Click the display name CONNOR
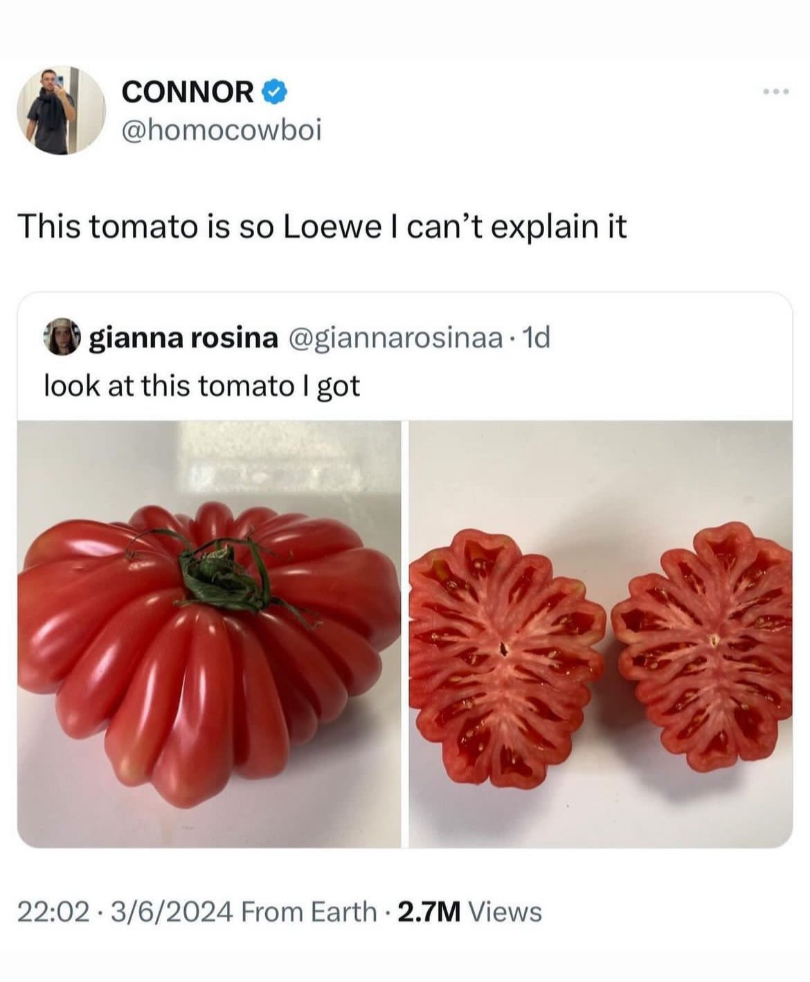Image resolution: width=810 pixels, height=982 pixels. tap(186, 91)
